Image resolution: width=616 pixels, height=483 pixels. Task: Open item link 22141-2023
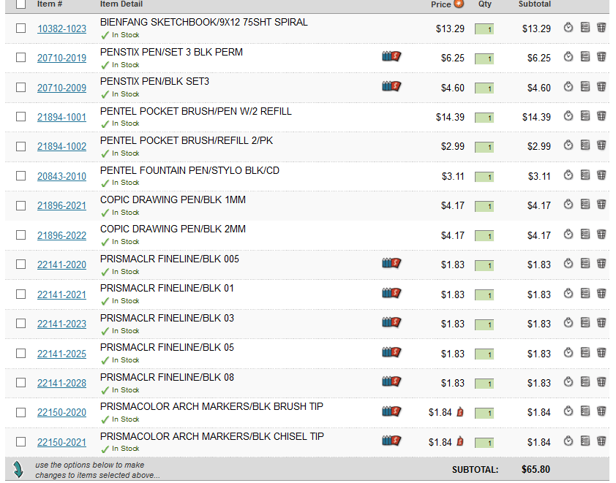point(61,324)
